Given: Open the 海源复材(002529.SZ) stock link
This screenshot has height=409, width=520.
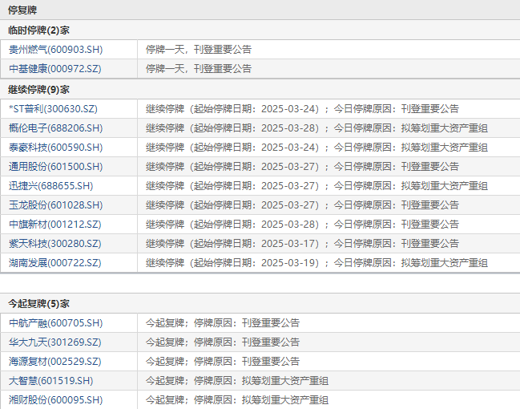Looking at the screenshot, I should 55,362.
